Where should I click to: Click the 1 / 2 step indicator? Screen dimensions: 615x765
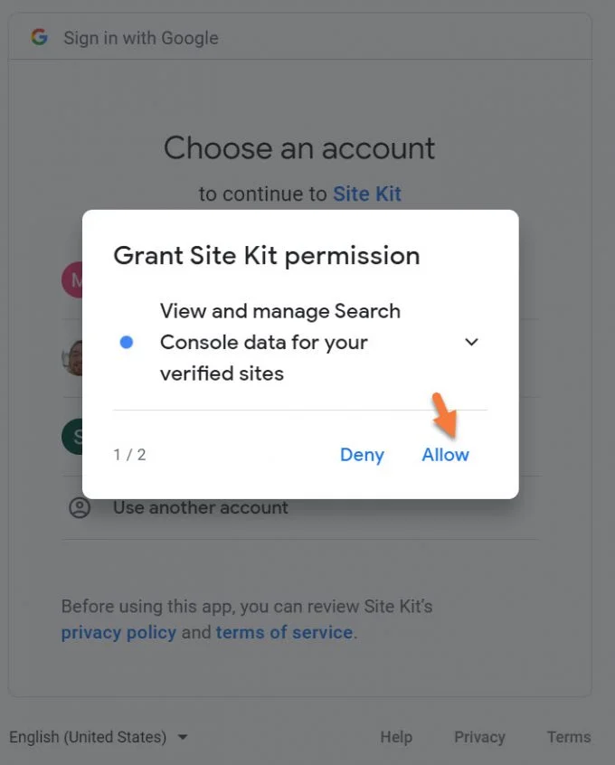(x=130, y=455)
